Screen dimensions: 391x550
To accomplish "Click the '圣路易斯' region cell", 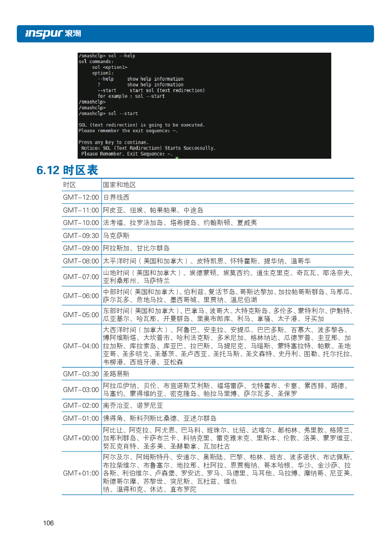I will pyautogui.click(x=116, y=374).
